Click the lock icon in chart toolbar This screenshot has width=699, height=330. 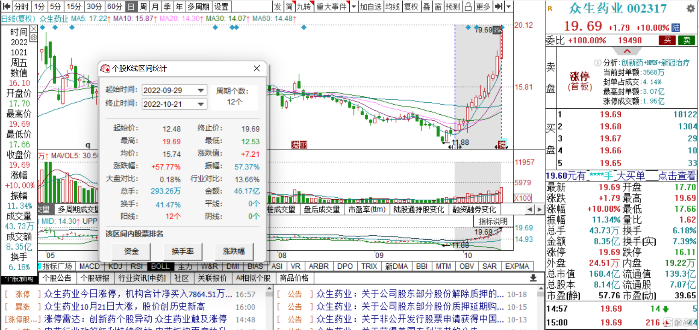coord(468,6)
